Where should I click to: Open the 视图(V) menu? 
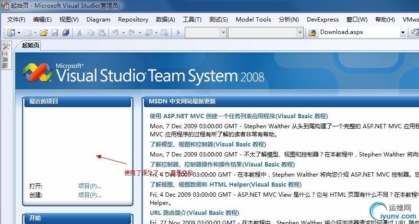[69, 20]
